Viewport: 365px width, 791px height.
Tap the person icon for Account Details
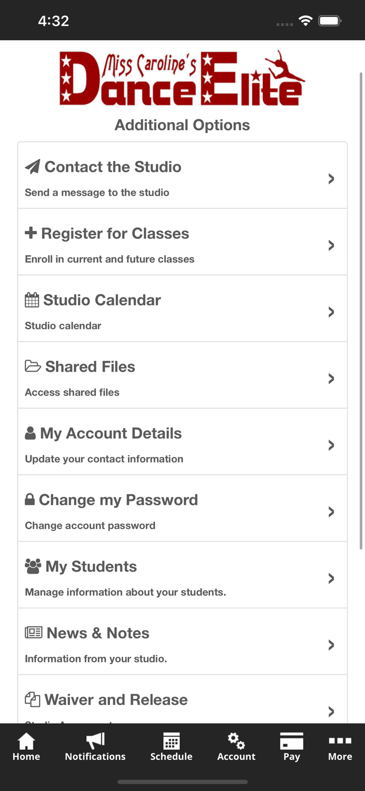31,433
